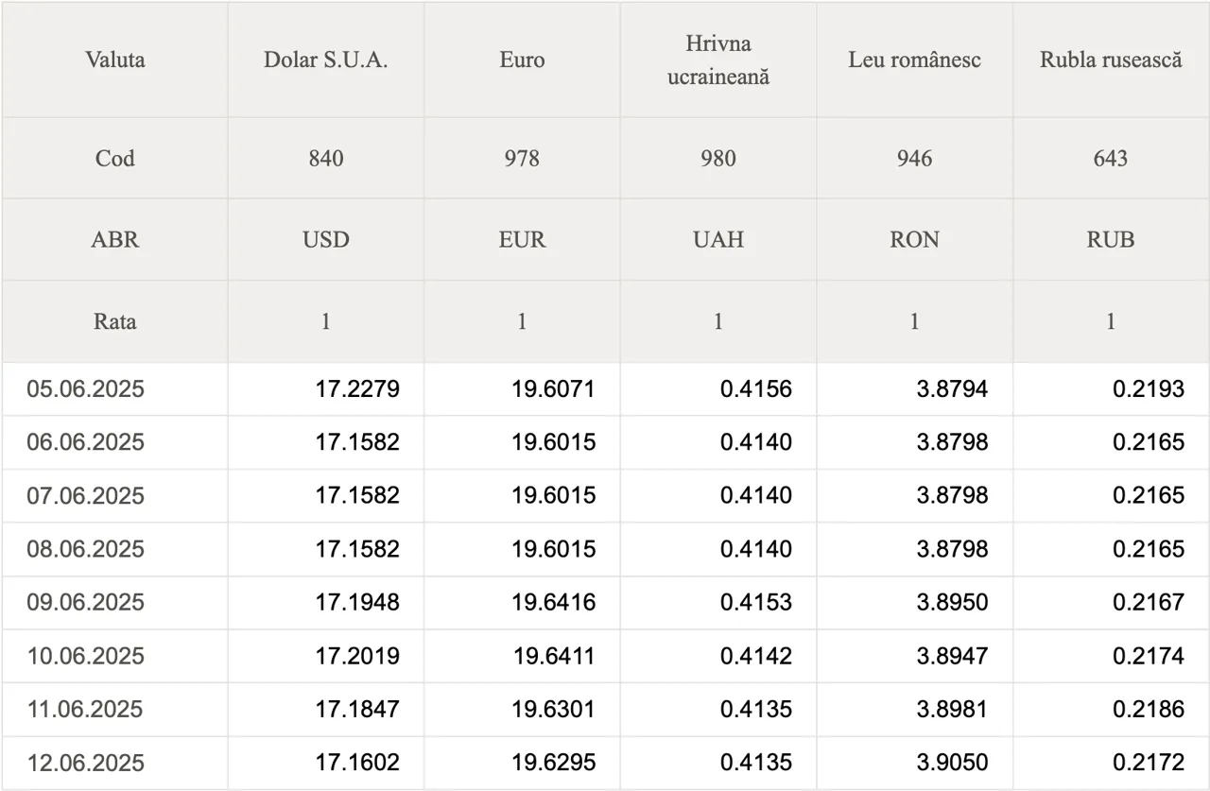The image size is (1210, 791).
Task: Click the RON abbreviation cell
Action: (x=914, y=239)
